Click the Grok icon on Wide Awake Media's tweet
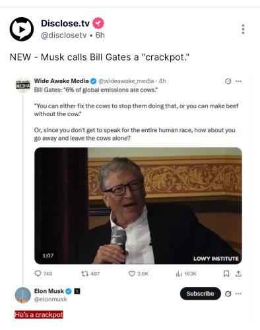 tap(228, 81)
